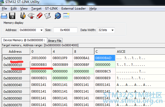Click the cell containing 20010000

(x=41, y=58)
